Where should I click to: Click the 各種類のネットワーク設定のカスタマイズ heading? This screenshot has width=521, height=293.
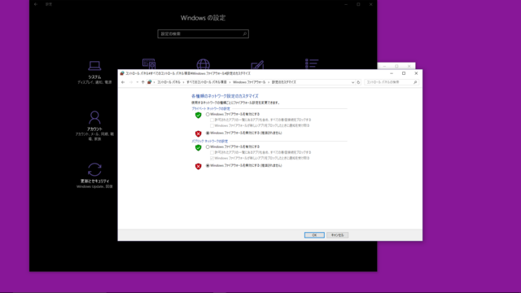(225, 96)
